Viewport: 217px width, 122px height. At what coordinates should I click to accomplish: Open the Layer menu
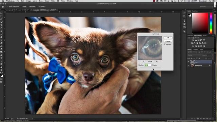pos(35,1)
